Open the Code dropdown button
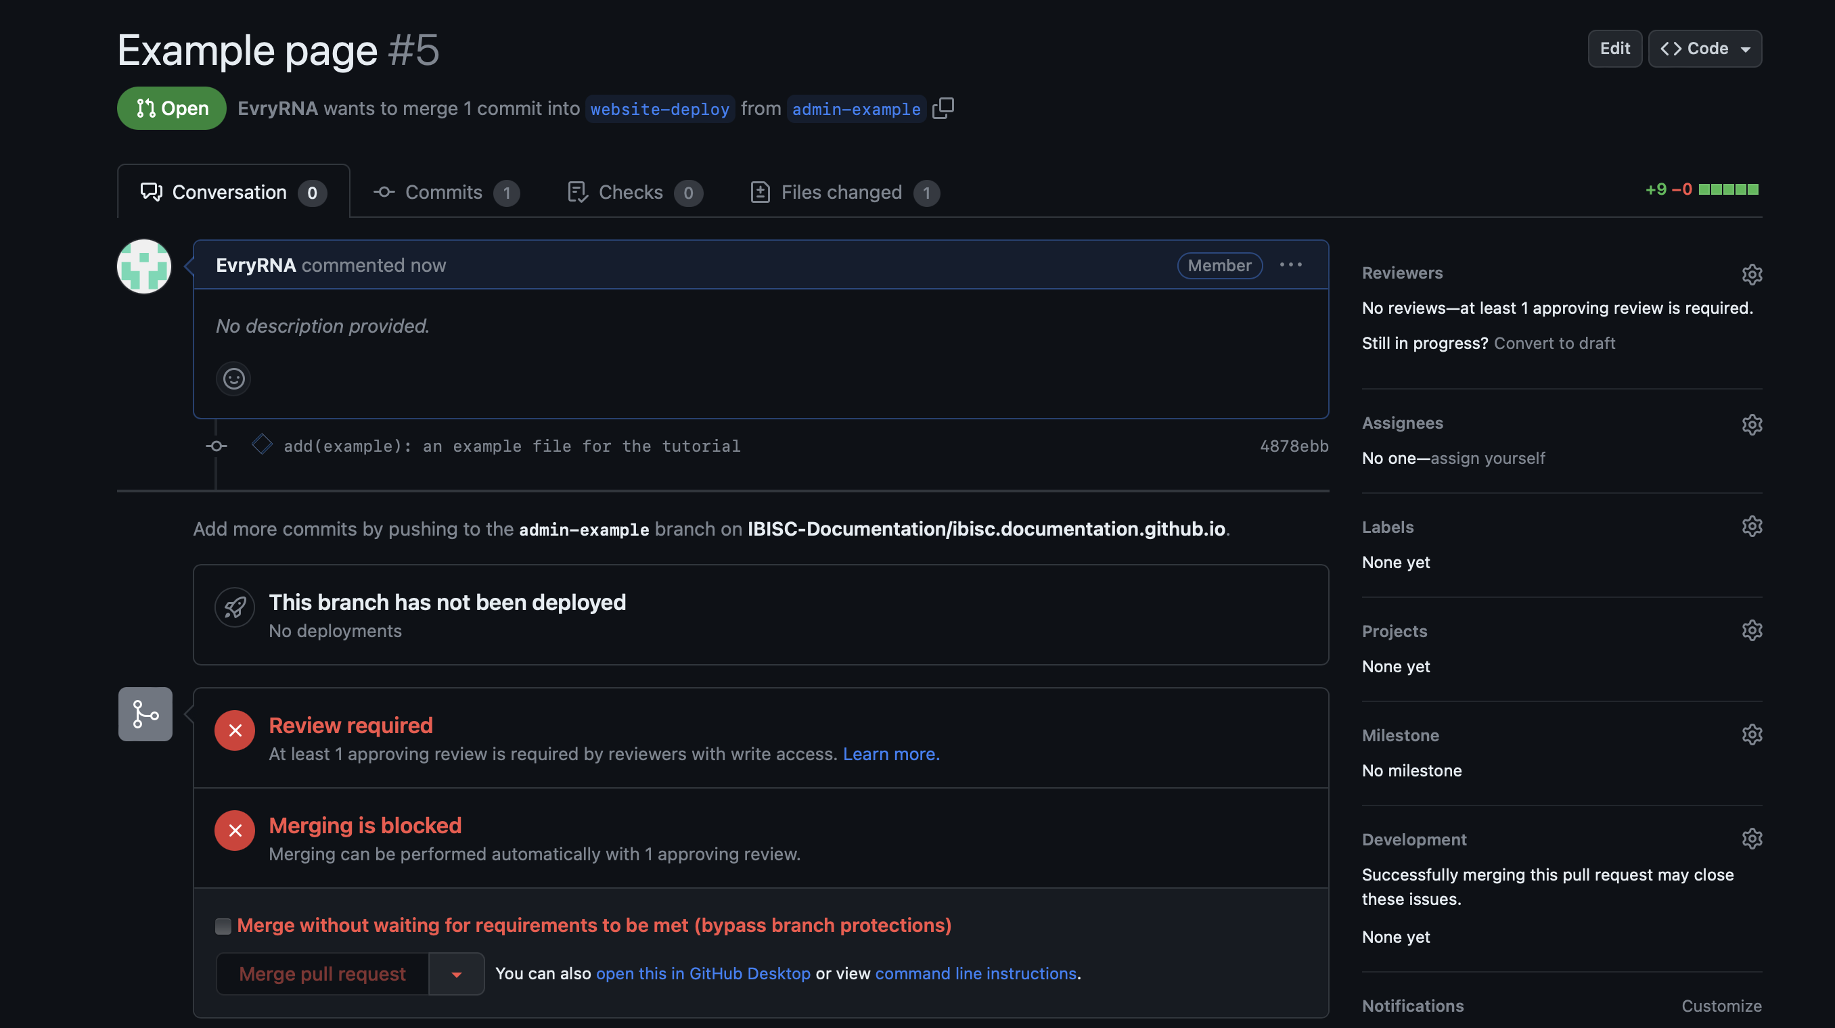Viewport: 1835px width, 1028px height. point(1704,49)
